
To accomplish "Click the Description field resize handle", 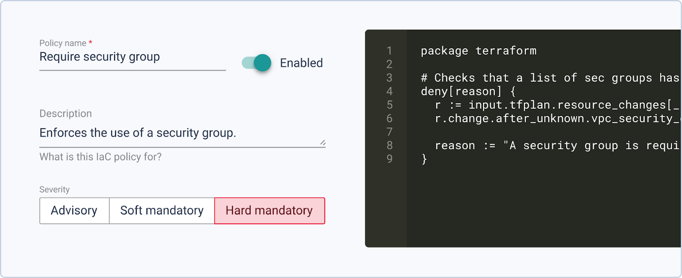I will click(x=323, y=143).
